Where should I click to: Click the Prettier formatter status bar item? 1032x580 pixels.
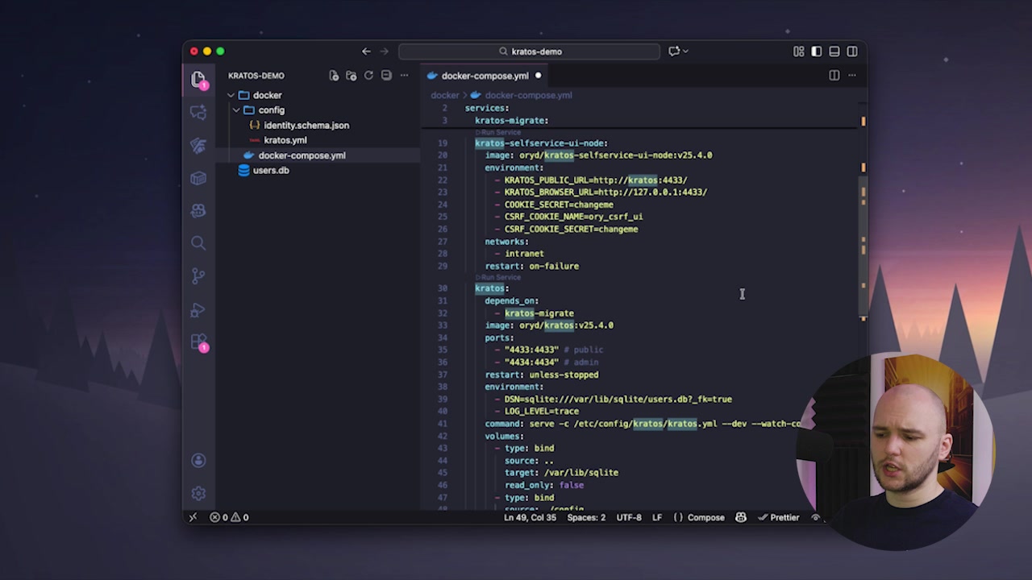click(778, 517)
